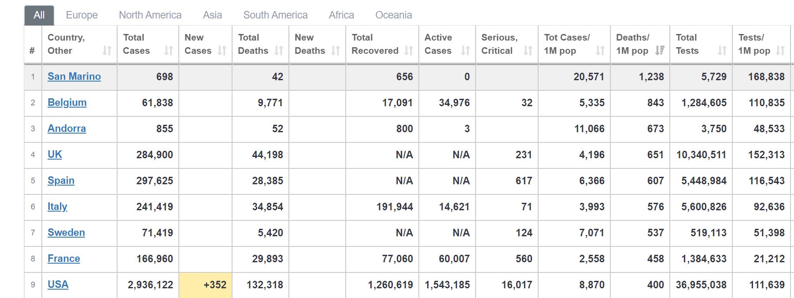This screenshot has width=794, height=298.
Task: Click the Serious, Critical sort arrows
Action: coord(528,51)
